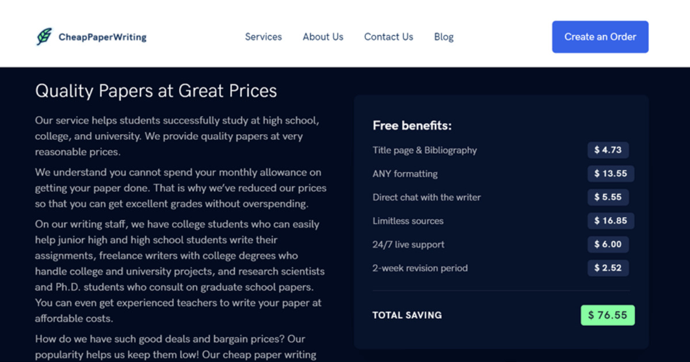Click the $ 13.55 price badge

point(611,174)
